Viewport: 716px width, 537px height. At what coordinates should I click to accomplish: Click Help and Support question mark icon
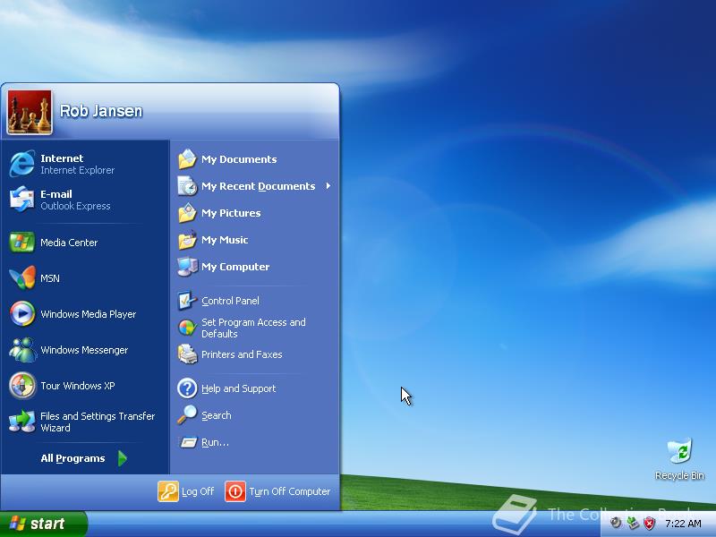point(187,388)
